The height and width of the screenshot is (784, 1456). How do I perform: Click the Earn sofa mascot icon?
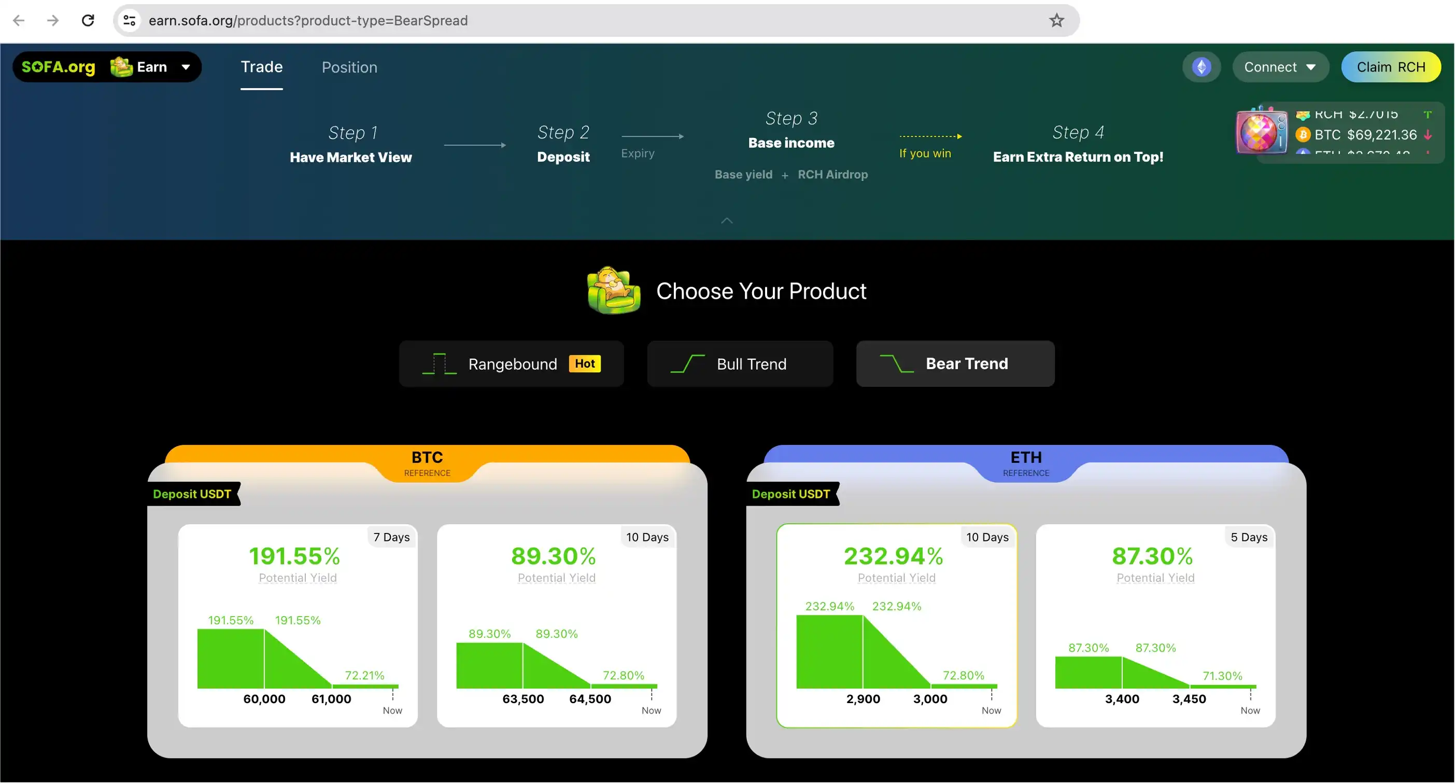(121, 67)
